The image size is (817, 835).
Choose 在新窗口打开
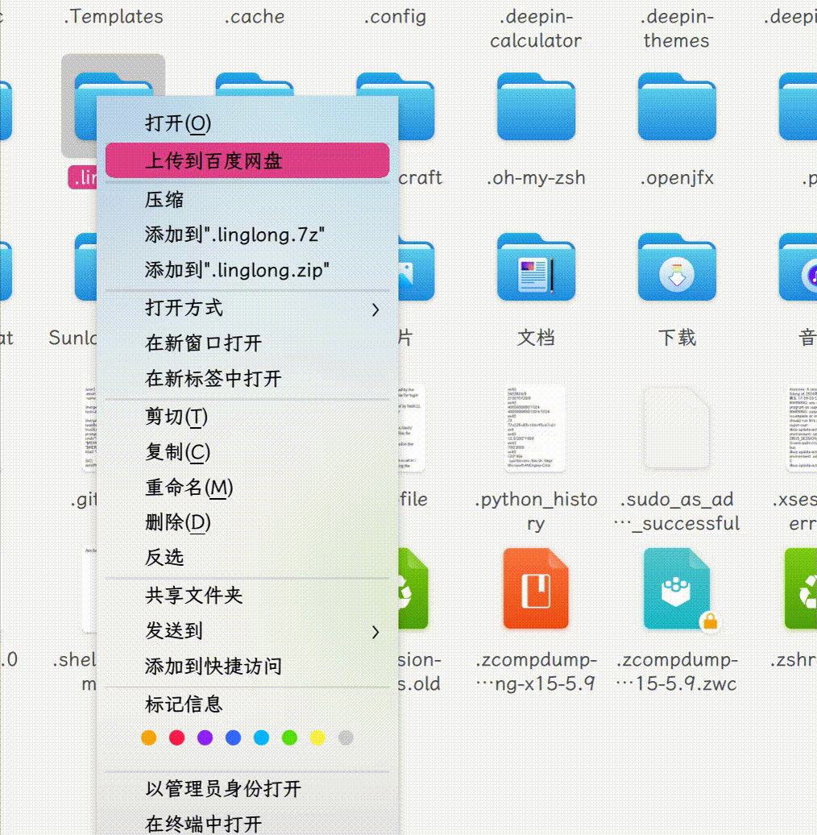pyautogui.click(x=247, y=343)
